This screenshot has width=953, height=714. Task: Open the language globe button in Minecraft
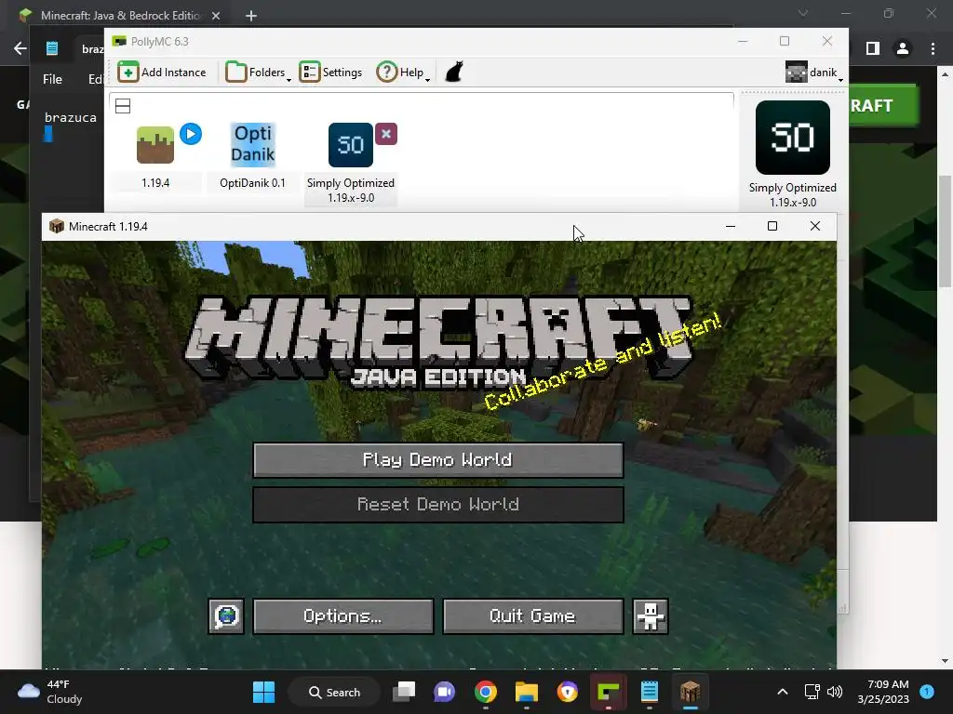(226, 616)
